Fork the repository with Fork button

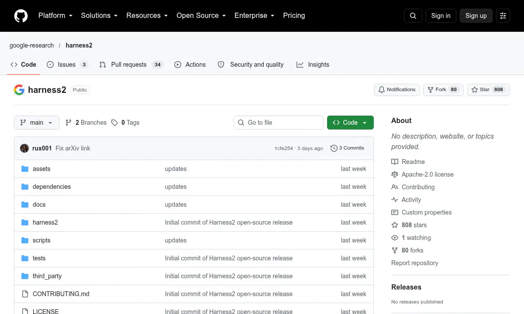pyautogui.click(x=443, y=90)
